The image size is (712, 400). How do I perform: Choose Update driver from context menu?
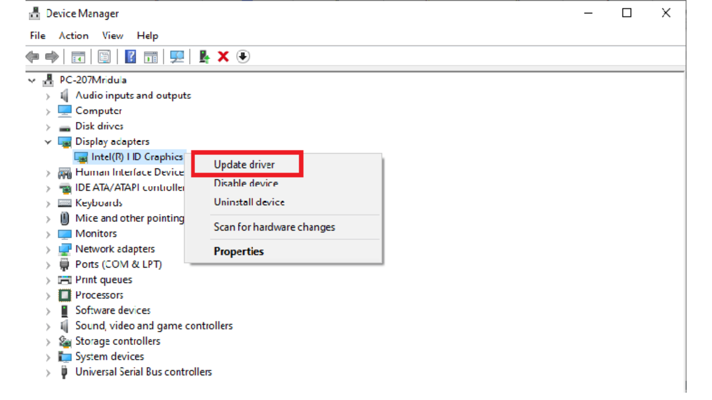click(x=244, y=164)
